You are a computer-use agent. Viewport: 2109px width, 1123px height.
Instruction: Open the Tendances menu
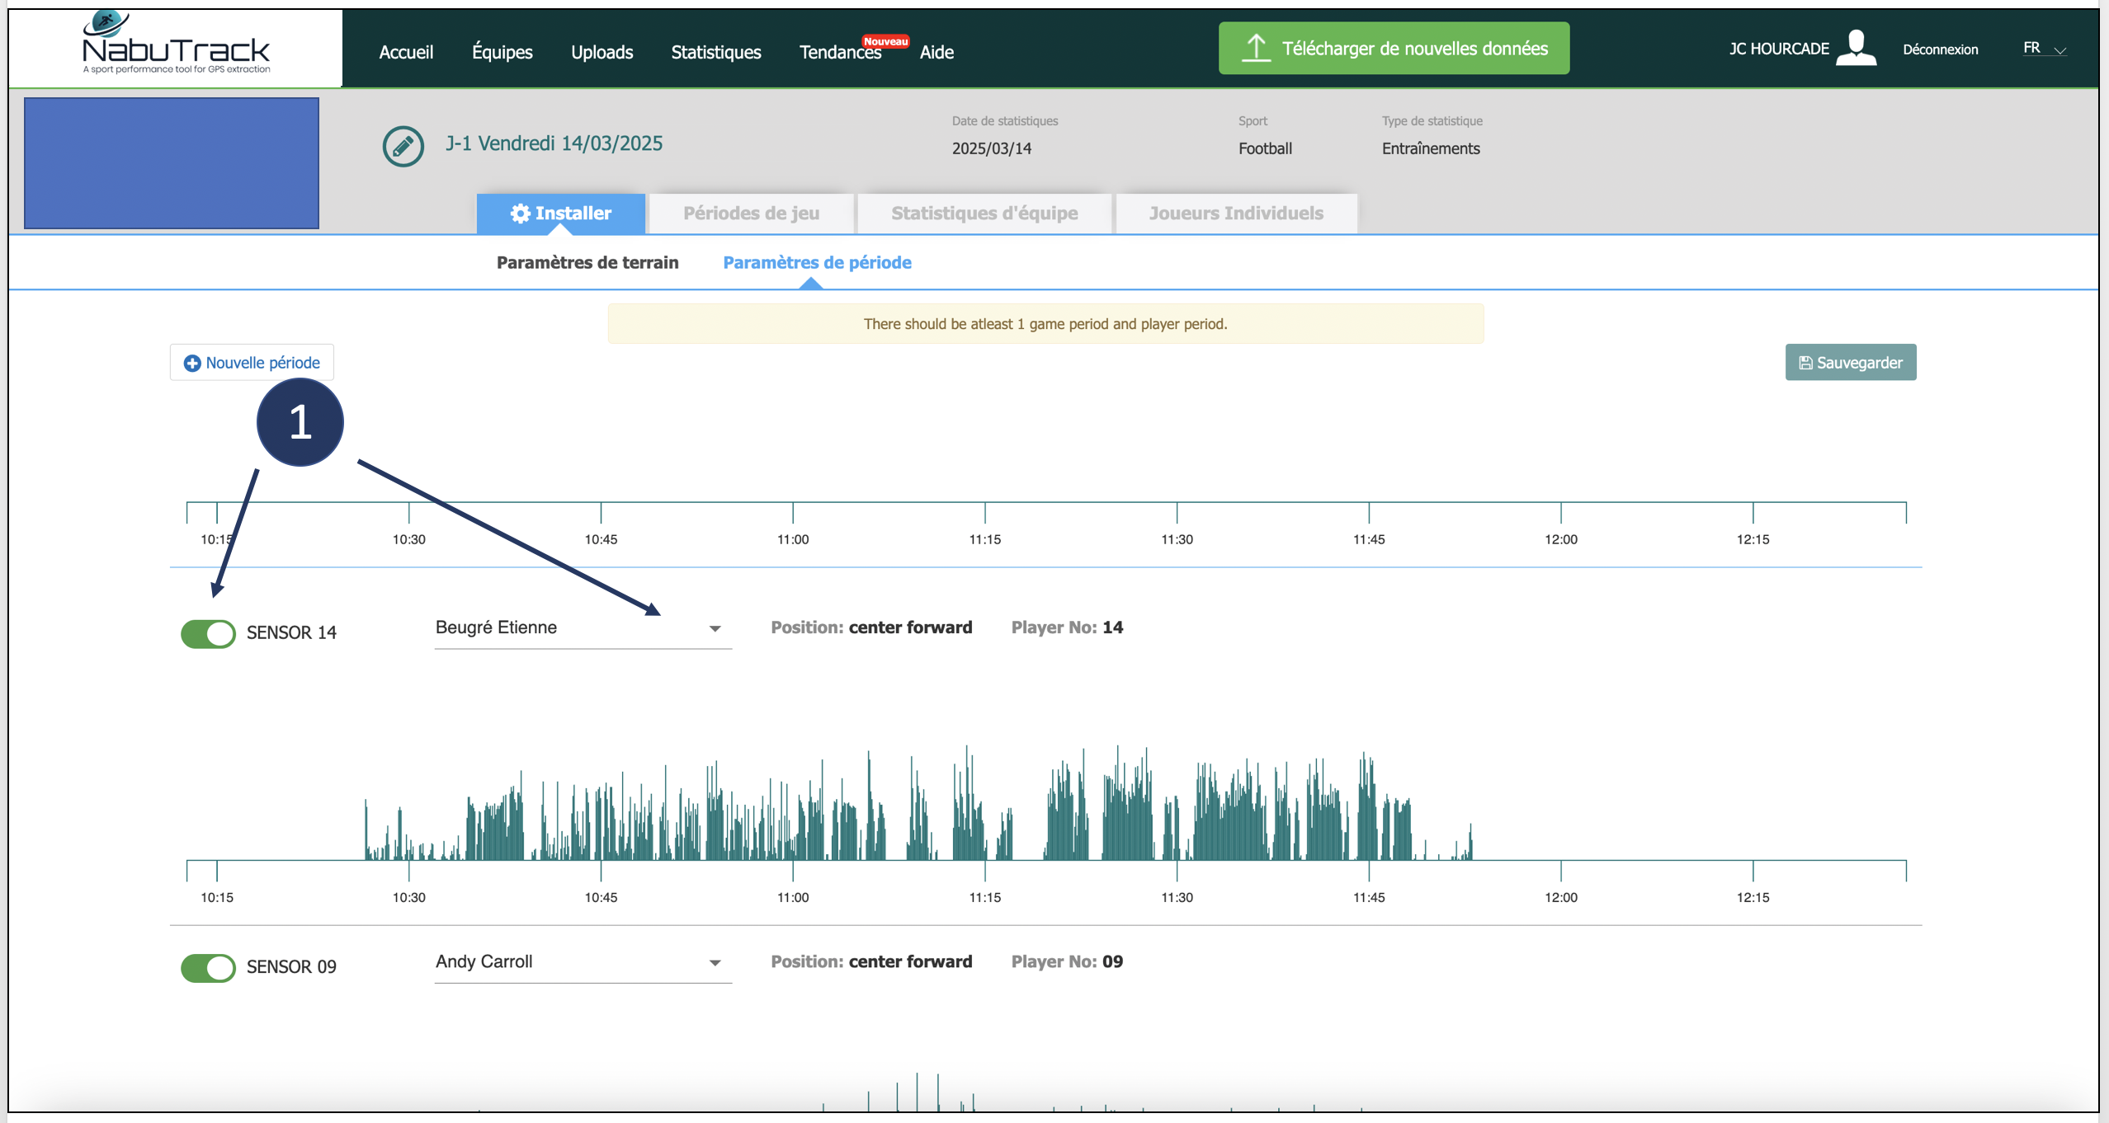(x=840, y=53)
